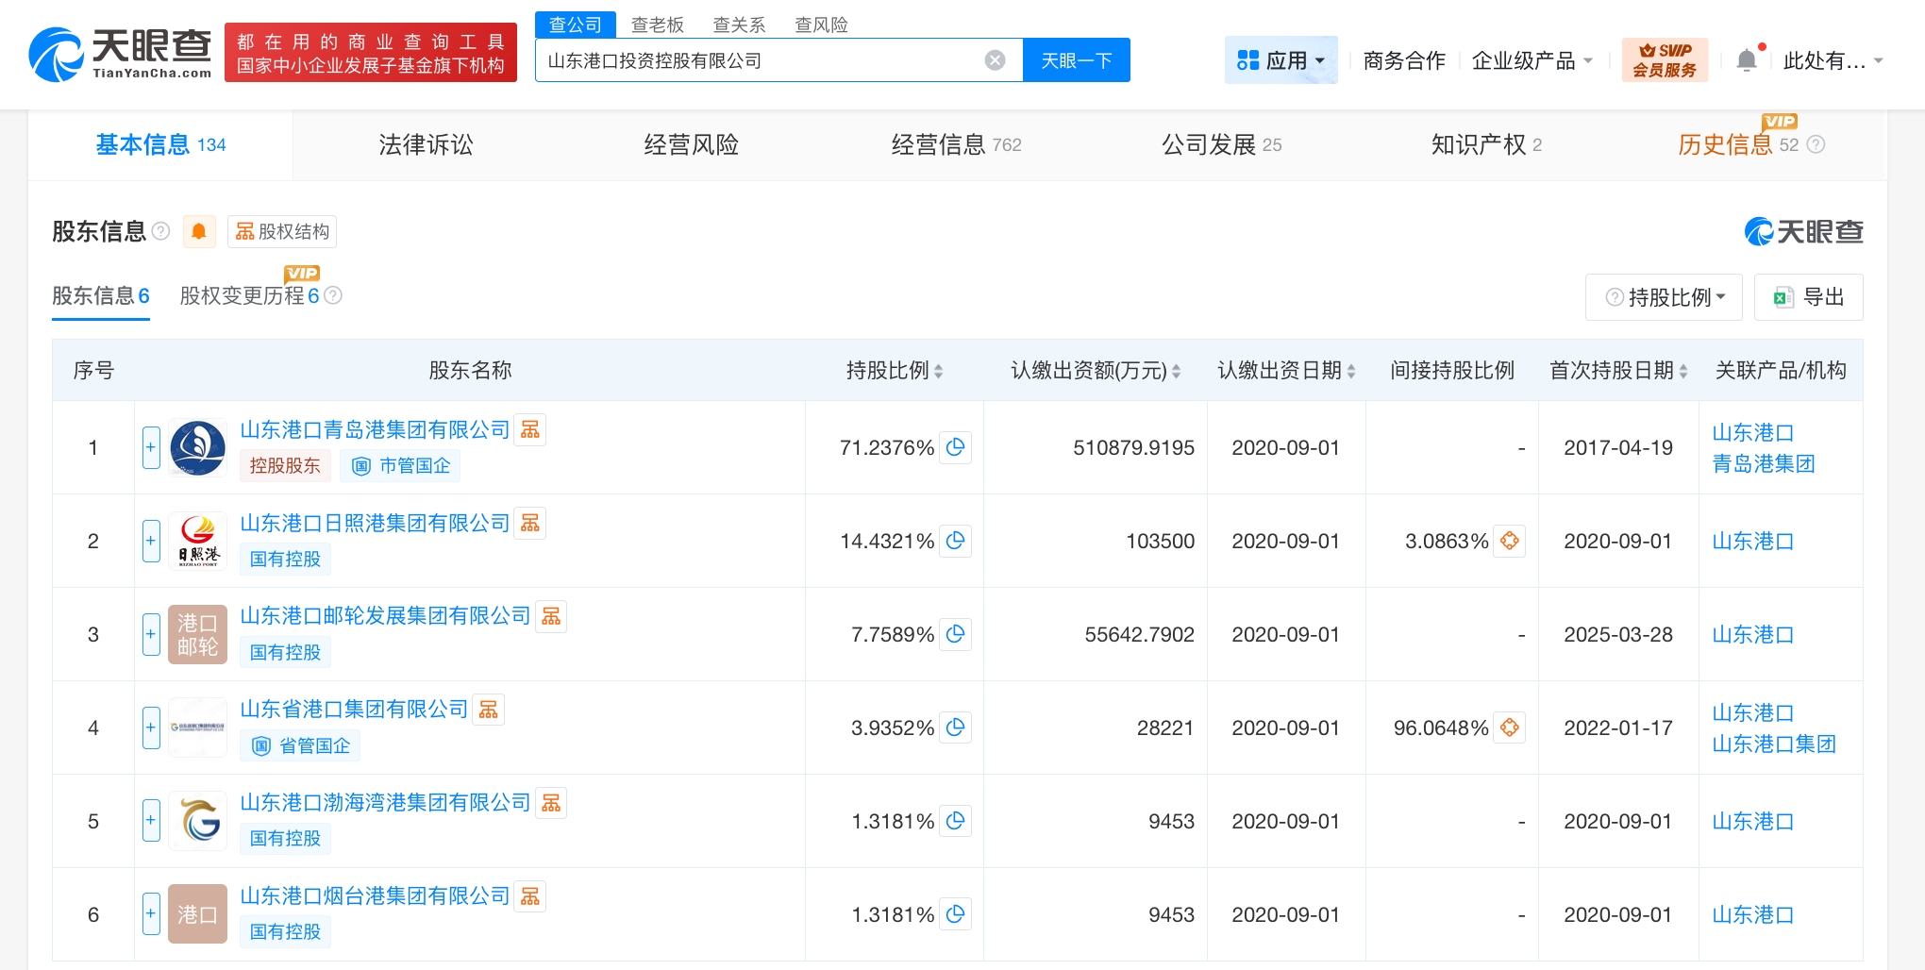1925x970 pixels.
Task: Sort by 认缴出资日期 column
Action: tap(1351, 372)
